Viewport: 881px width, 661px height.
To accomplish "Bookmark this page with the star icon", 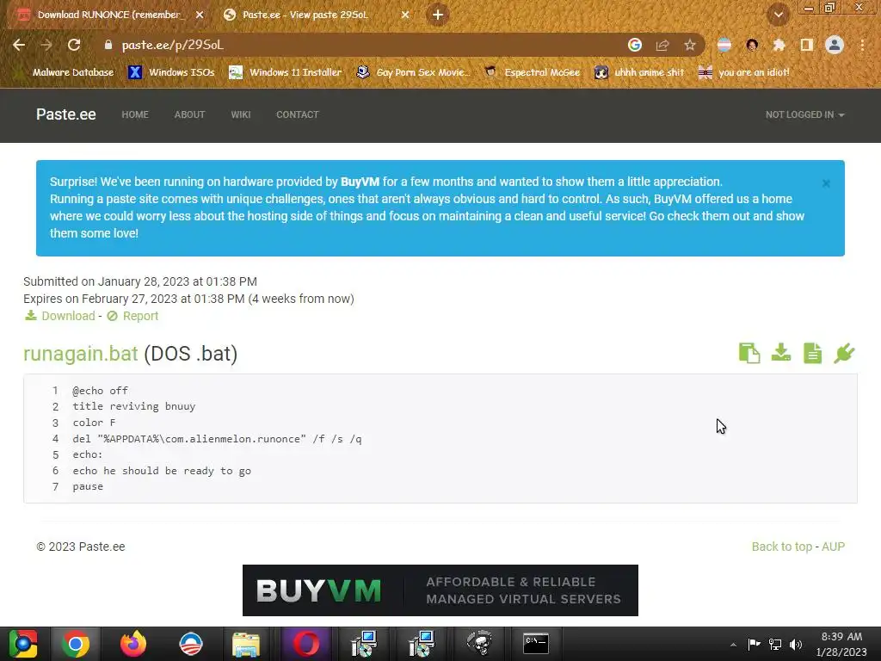I will (x=690, y=45).
